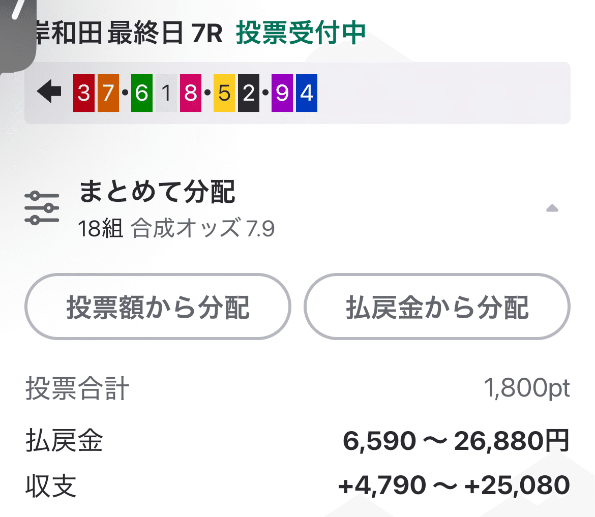This screenshot has width=595, height=517.
Task: Select the green number 6 rider badge
Action: (x=141, y=94)
